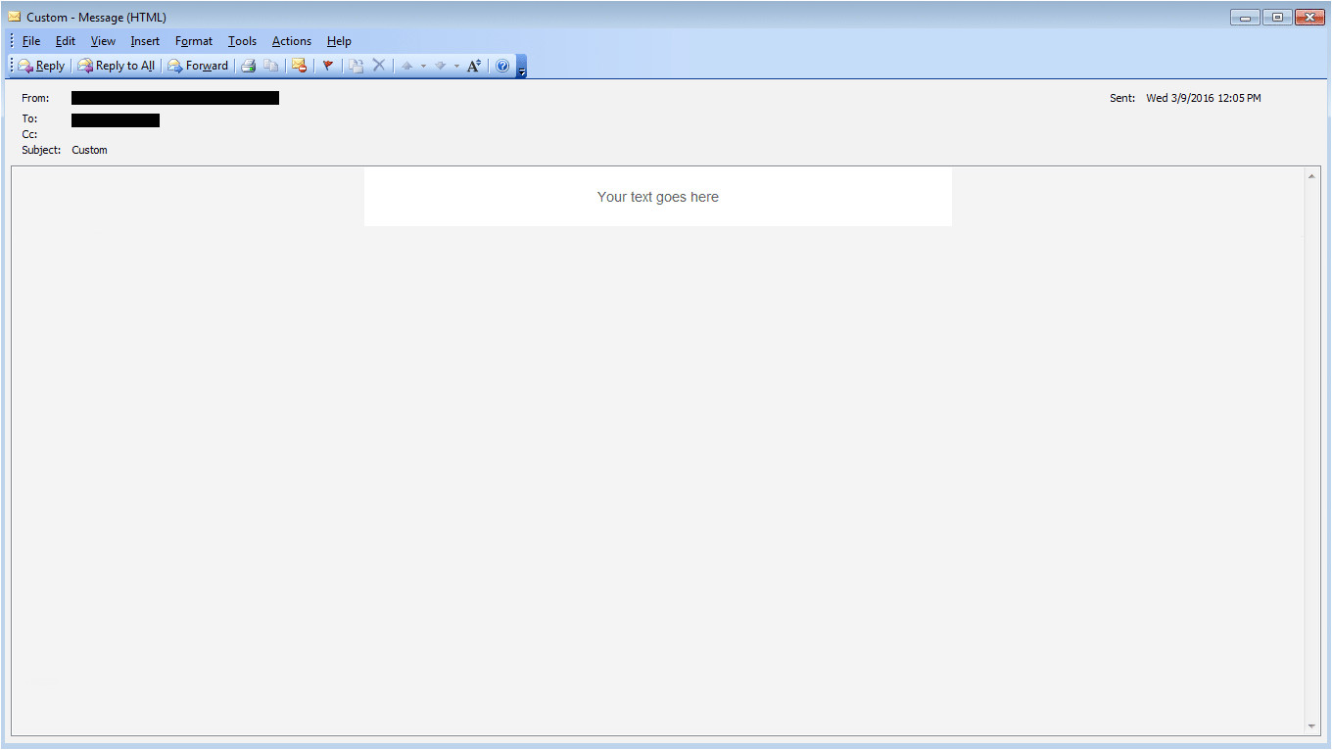Open the Actions menu
1332x750 pixels.
tap(291, 41)
